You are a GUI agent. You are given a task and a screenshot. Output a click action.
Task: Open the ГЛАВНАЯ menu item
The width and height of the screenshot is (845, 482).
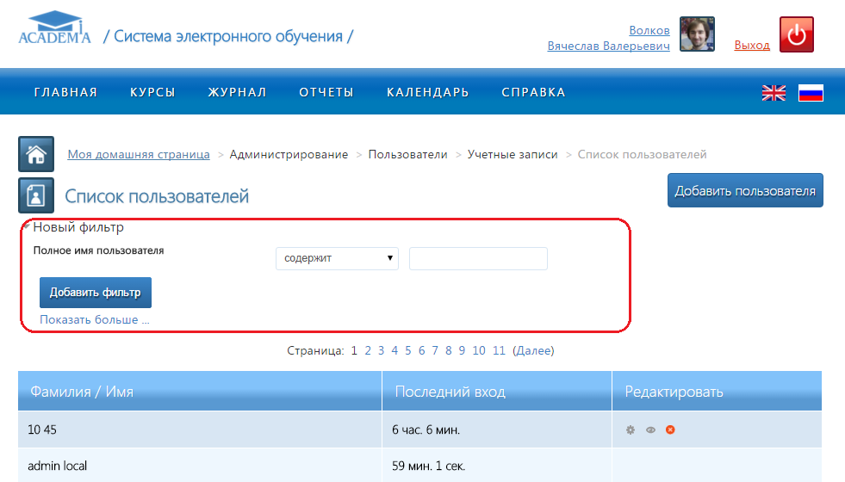(65, 92)
